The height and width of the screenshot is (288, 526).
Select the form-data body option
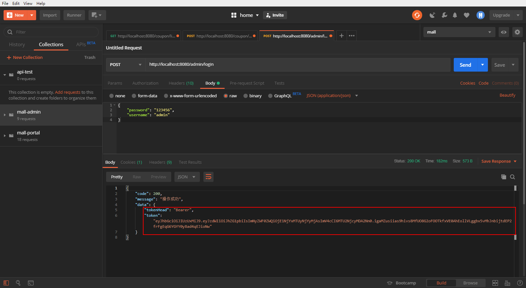145,96
